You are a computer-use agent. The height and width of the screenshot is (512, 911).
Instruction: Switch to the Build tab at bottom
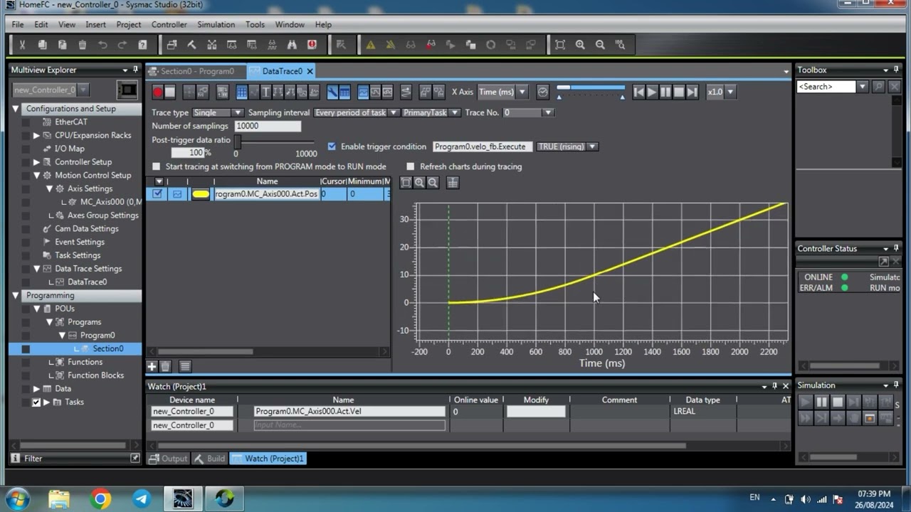tap(209, 459)
